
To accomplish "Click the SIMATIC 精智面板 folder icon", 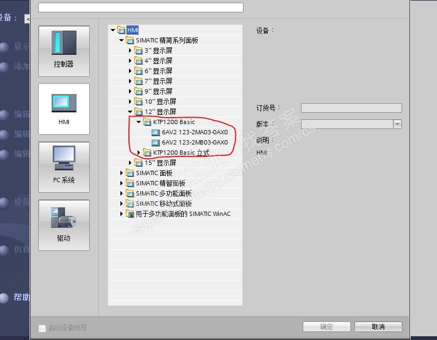I will 130,183.
